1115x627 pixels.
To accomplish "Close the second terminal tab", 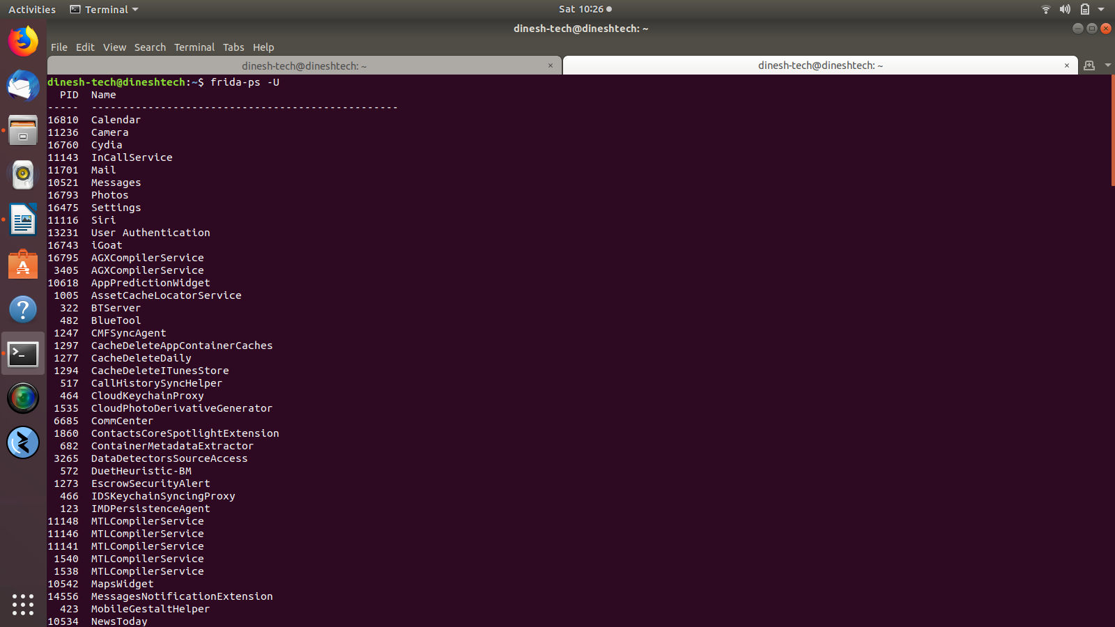I will pos(1066,65).
